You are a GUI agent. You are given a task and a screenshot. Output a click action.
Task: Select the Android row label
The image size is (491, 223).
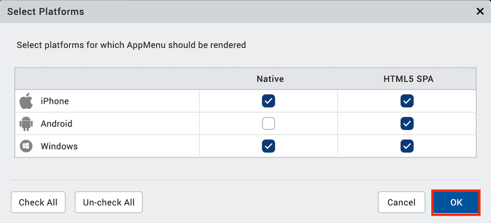pos(57,124)
